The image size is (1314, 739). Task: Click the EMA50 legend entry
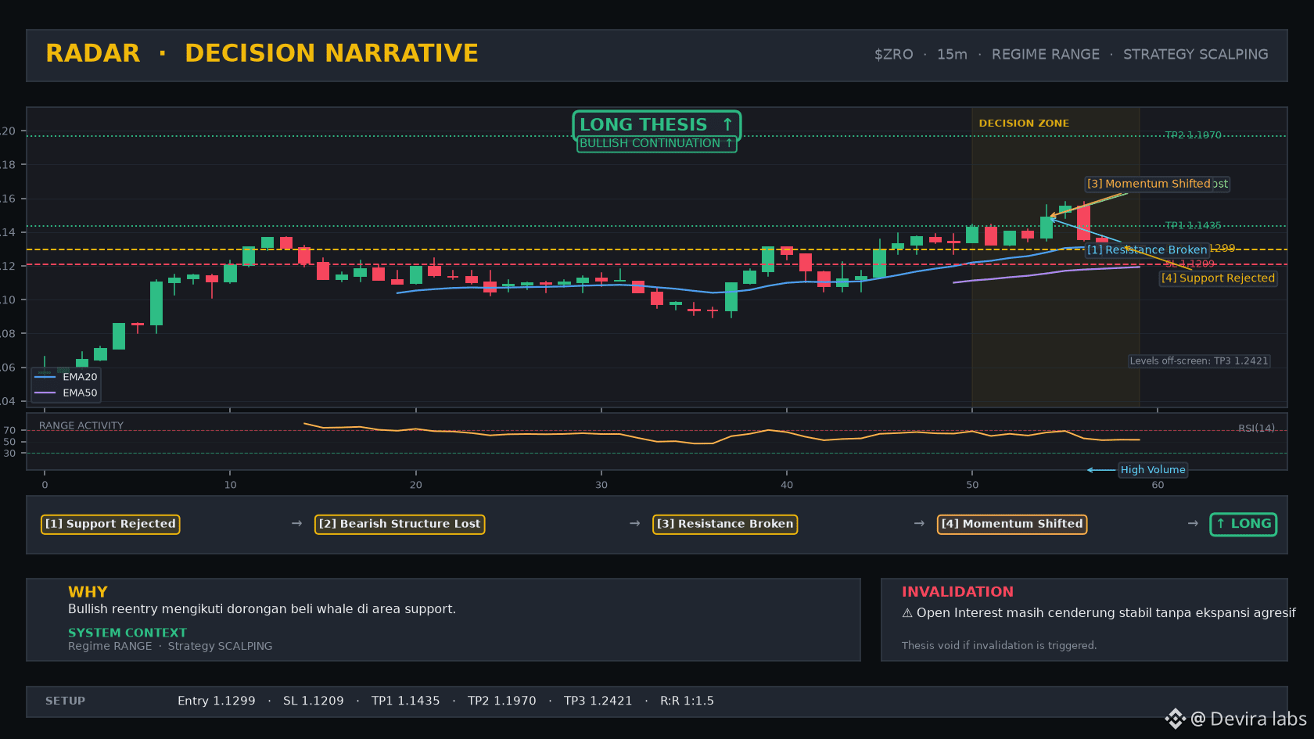click(x=66, y=393)
